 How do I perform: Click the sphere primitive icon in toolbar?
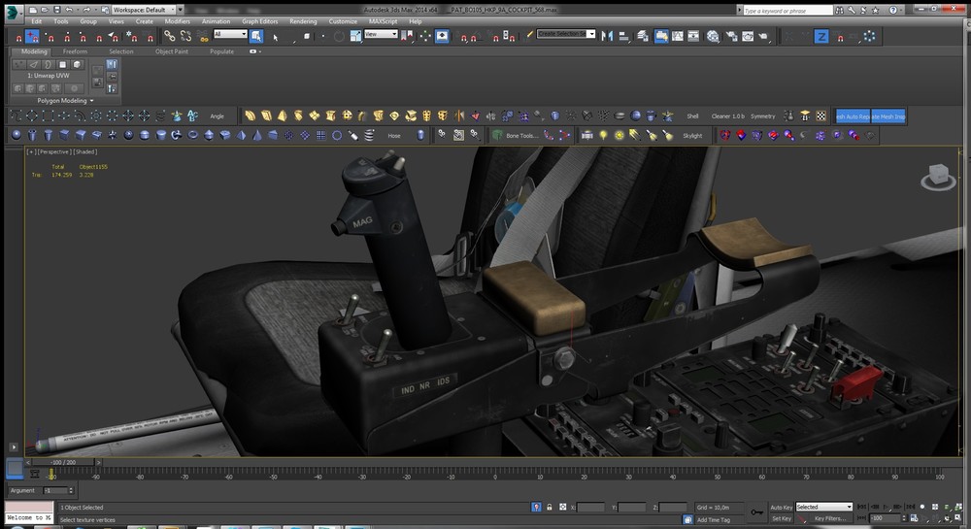point(16,136)
